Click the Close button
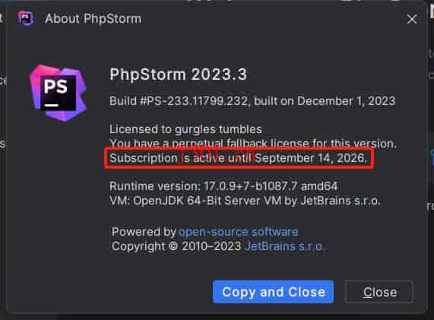 pos(379,292)
